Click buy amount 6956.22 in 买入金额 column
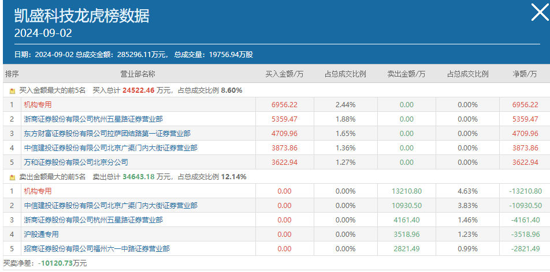The width and height of the screenshot is (550, 272). coord(284,105)
